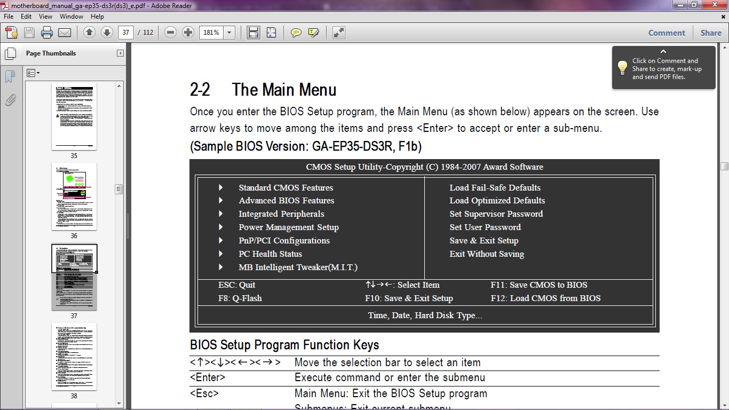Go to next page arrow button

(x=107, y=33)
